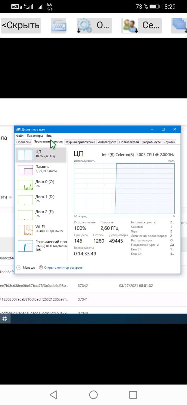
Task: Select the Графический процессор sidebar item
Action: 41,246
